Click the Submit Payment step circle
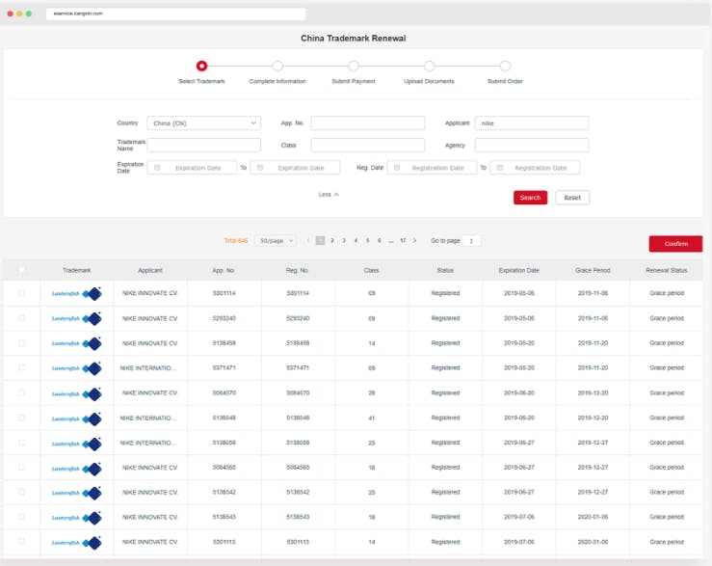This screenshot has width=712, height=566. [x=354, y=66]
